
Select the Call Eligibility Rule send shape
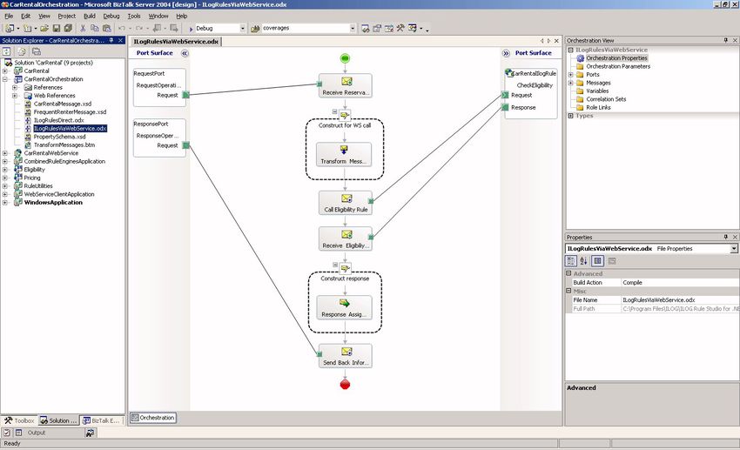pyautogui.click(x=346, y=203)
